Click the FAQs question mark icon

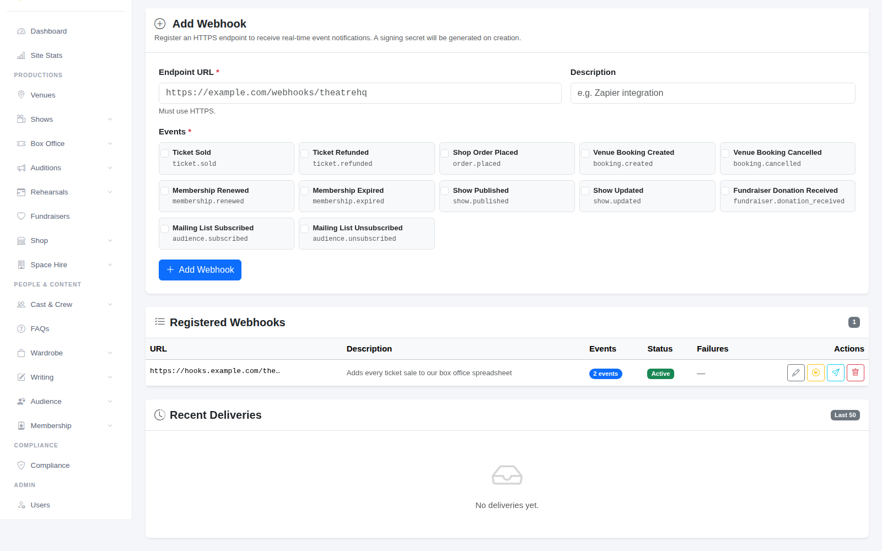[21, 329]
